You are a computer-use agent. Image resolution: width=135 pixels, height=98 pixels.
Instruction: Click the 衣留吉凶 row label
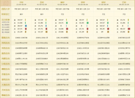coord(6,74)
